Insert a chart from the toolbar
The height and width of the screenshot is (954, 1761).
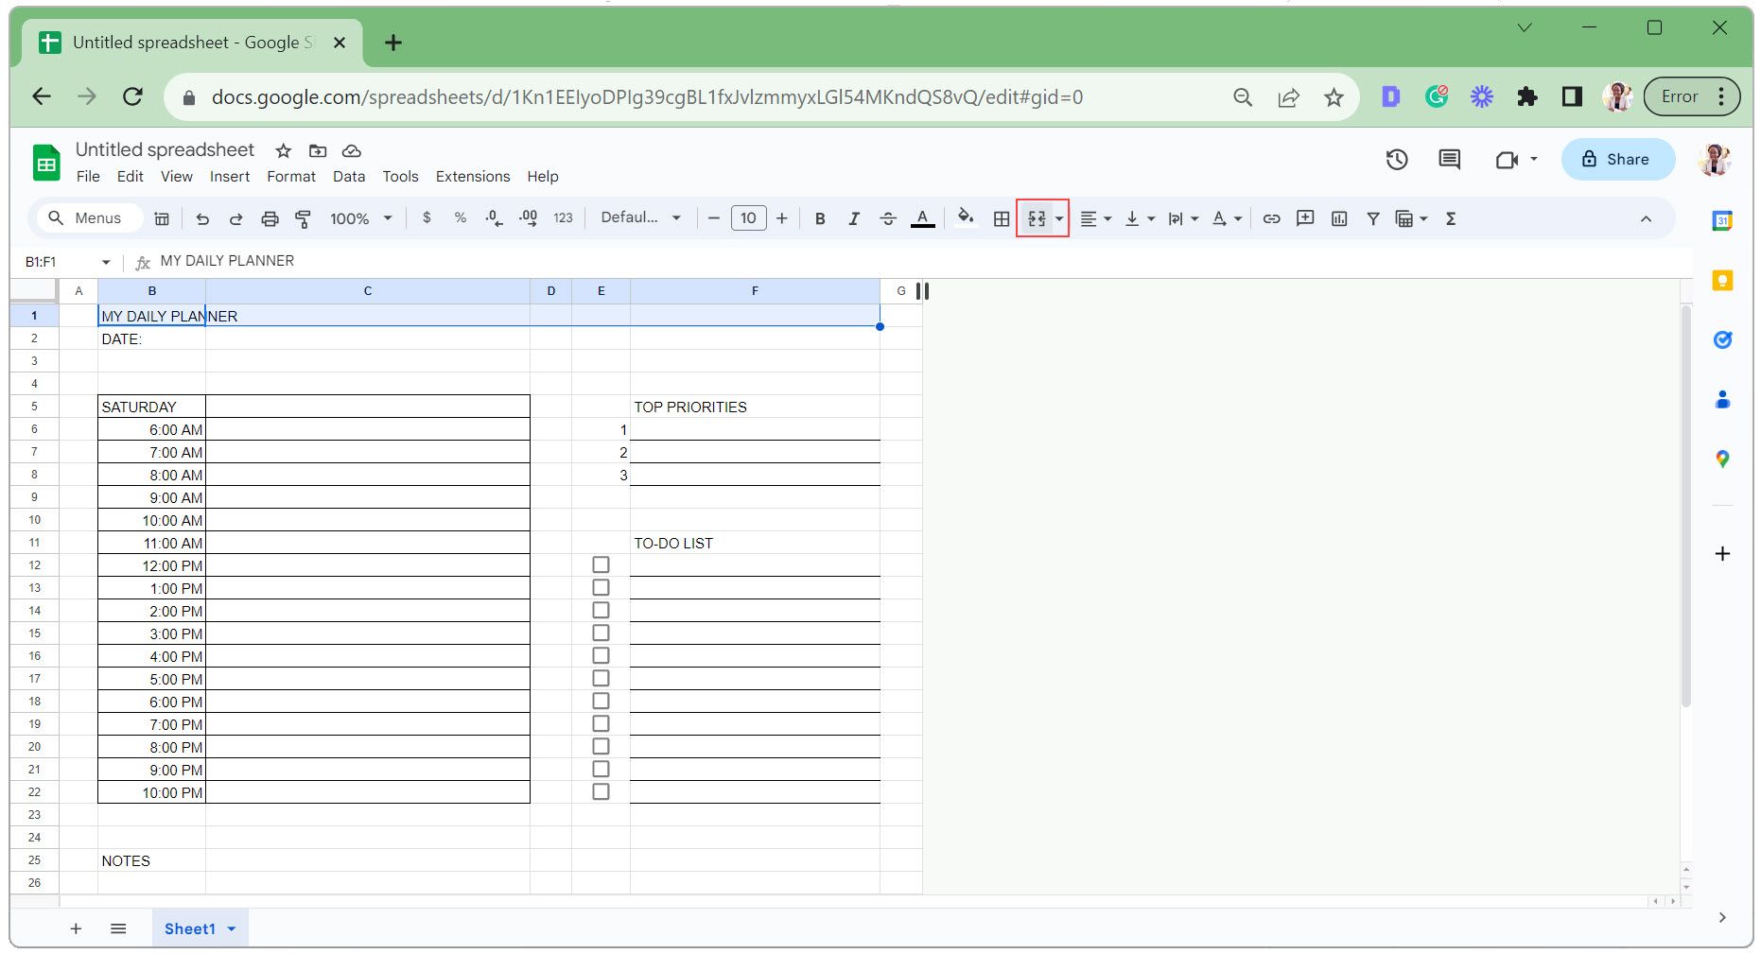click(1339, 218)
